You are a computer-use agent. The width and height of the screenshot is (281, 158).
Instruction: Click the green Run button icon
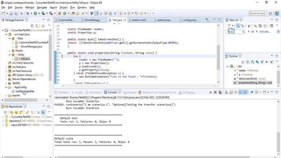tap(35, 13)
